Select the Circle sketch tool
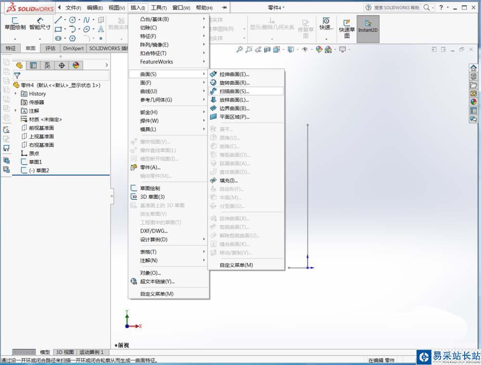The width and height of the screenshot is (481, 365). pos(73,20)
